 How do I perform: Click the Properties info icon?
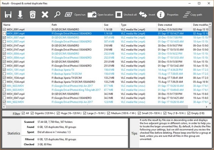point(160,15)
